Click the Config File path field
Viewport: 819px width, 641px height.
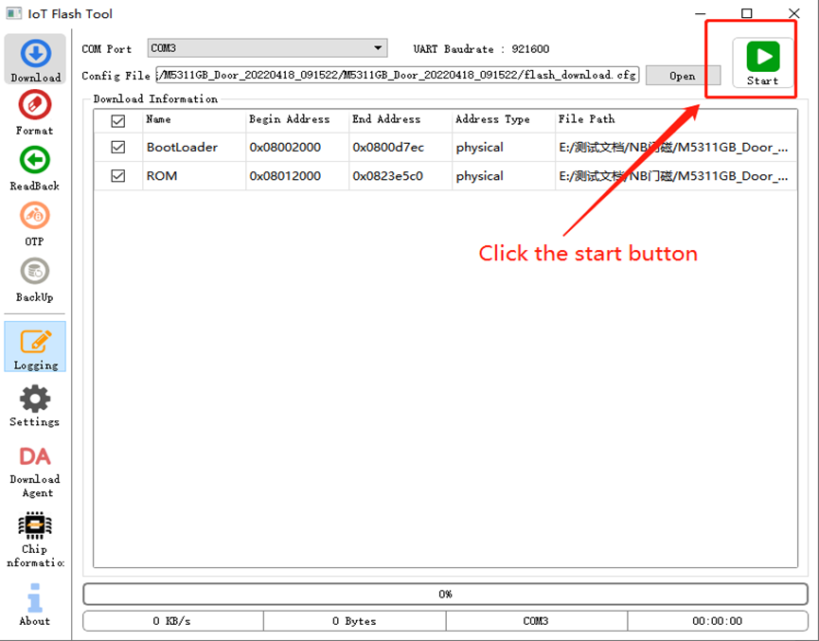coord(398,75)
